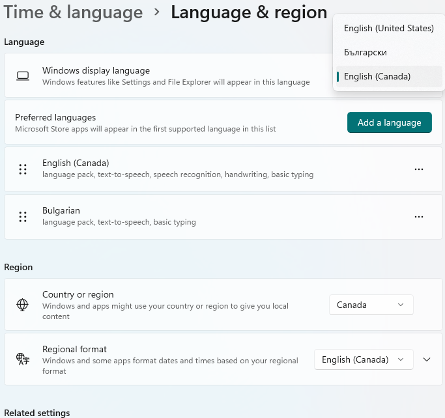Click the Region section heading
The image size is (445, 418).
point(18,267)
